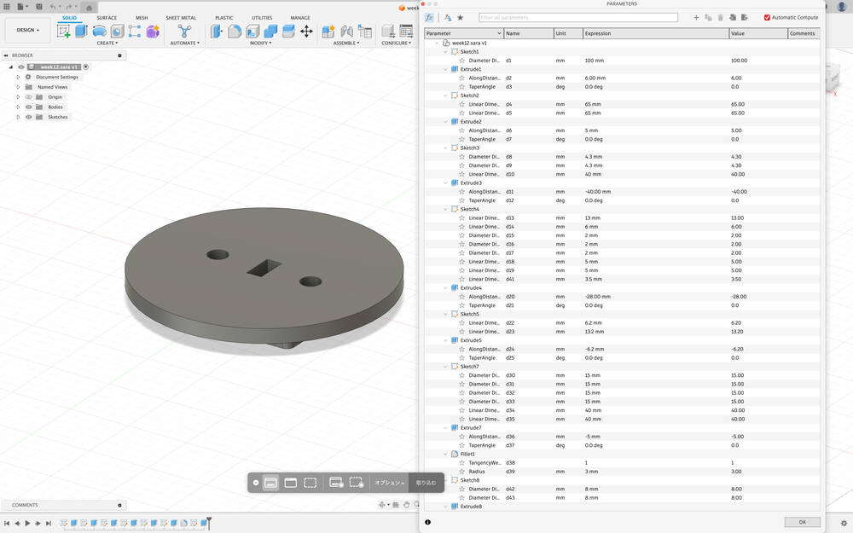The height and width of the screenshot is (533, 853).
Task: Select the Joint tool in Assemble
Action: (x=346, y=31)
